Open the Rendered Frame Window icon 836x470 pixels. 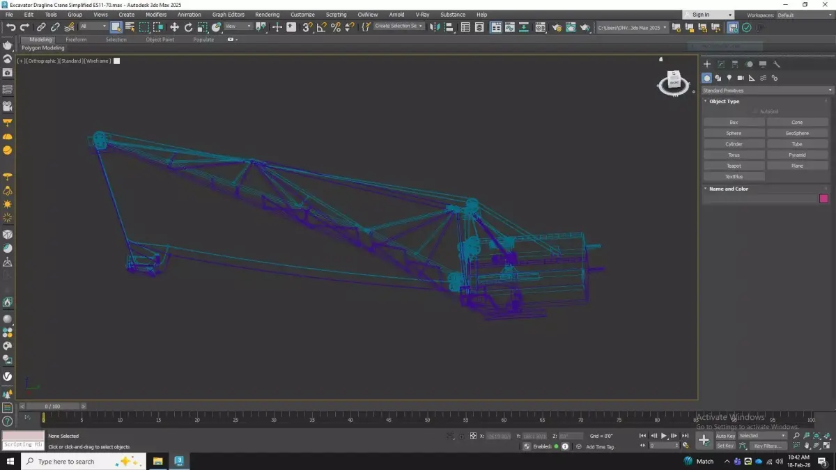[571, 27]
